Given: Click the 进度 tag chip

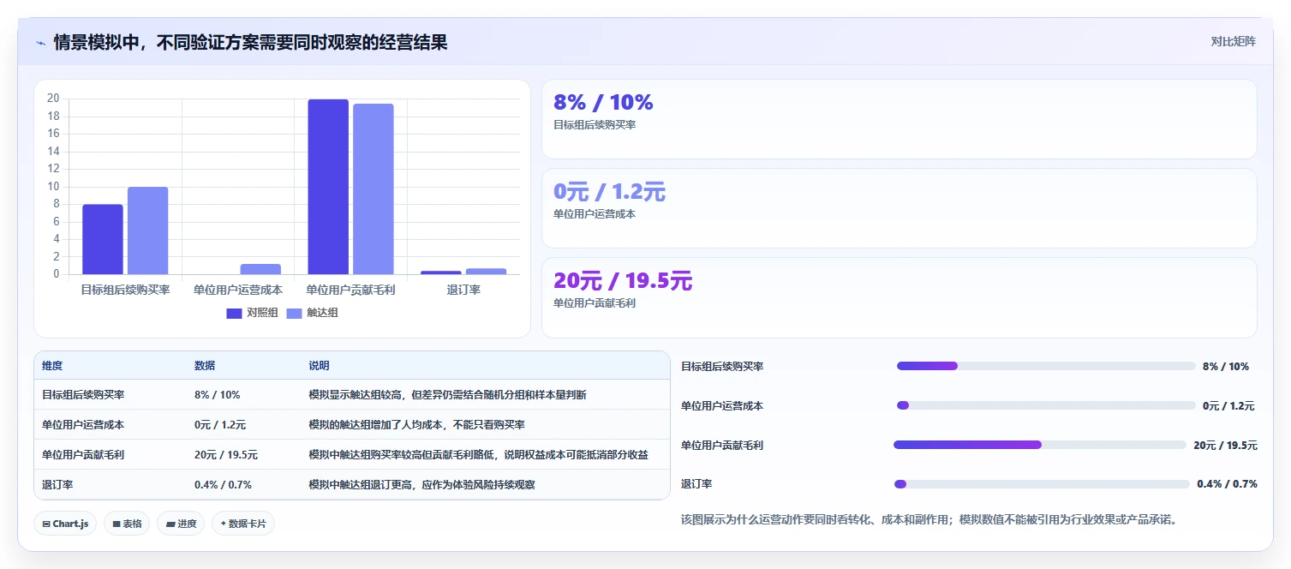Looking at the screenshot, I should (181, 524).
